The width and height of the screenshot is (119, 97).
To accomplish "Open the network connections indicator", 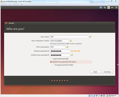I will (105, 8).
